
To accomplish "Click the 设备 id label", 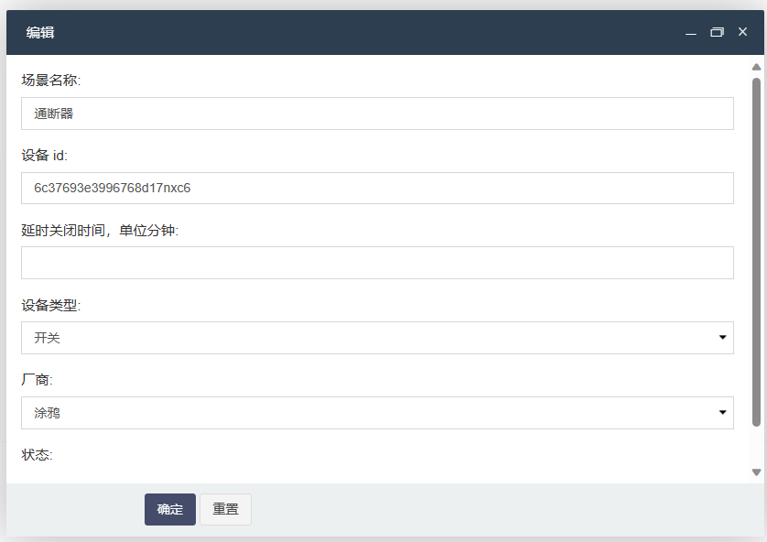I will [45, 156].
